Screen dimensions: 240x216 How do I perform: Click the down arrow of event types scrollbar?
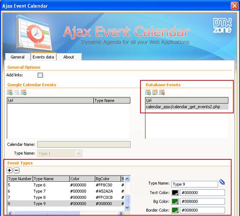click(128, 207)
